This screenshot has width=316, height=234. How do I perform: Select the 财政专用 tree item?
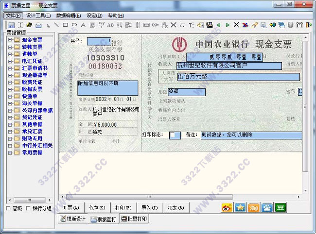(x=32, y=138)
